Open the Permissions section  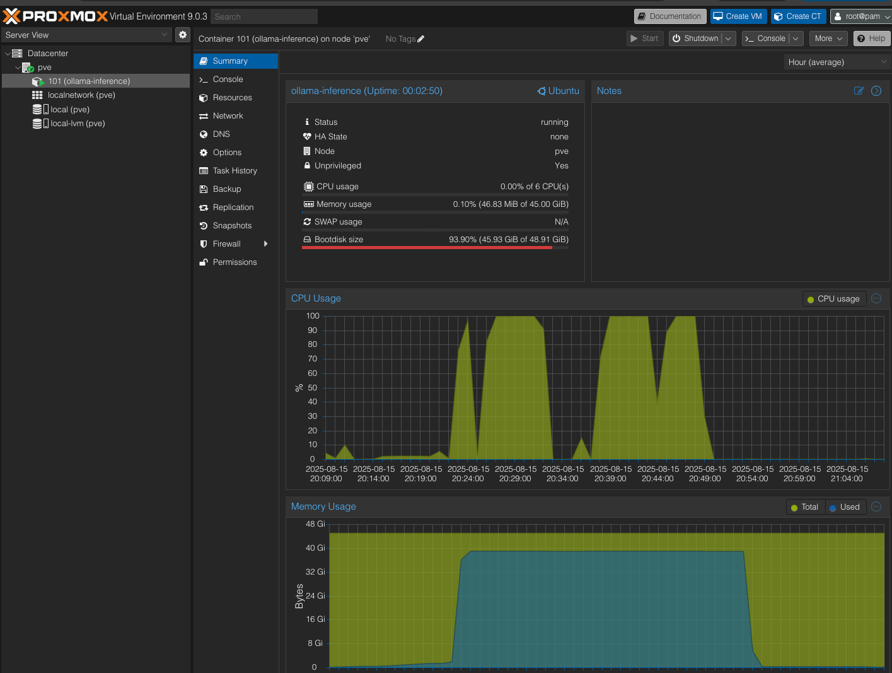(236, 262)
